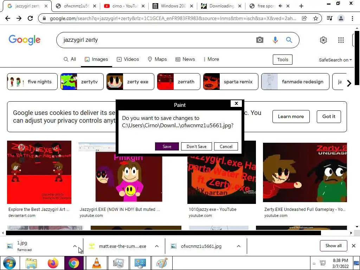Reload the current page
Screen dimensions: 360x270
click(x=30, y=18)
